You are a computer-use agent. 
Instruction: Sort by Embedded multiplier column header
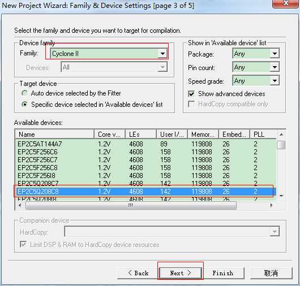[x=234, y=135]
